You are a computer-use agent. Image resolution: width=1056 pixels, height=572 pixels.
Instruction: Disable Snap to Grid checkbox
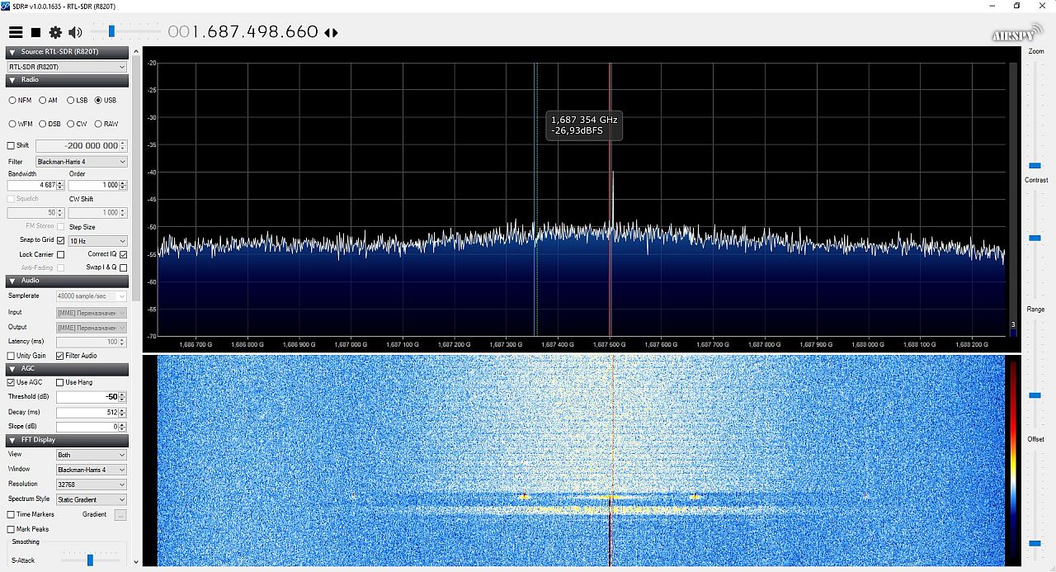pos(60,240)
